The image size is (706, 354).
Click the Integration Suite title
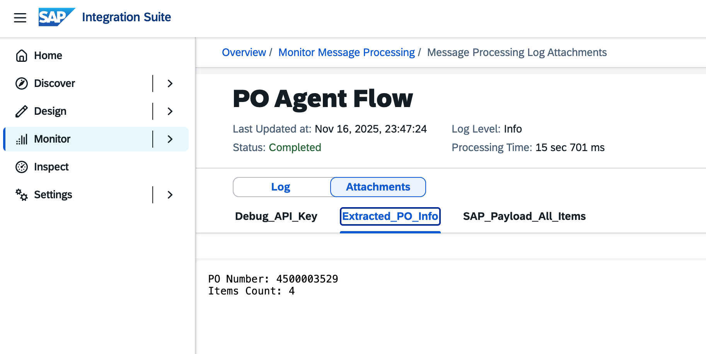pos(126,17)
